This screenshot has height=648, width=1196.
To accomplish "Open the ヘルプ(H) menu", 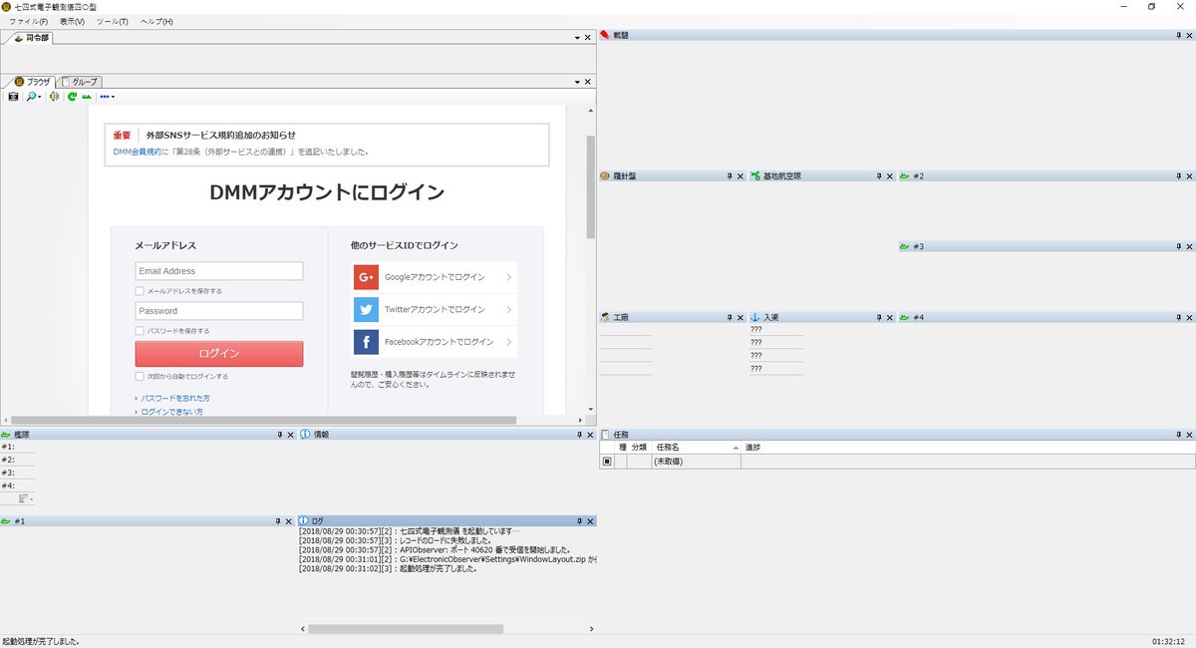I will (155, 21).
